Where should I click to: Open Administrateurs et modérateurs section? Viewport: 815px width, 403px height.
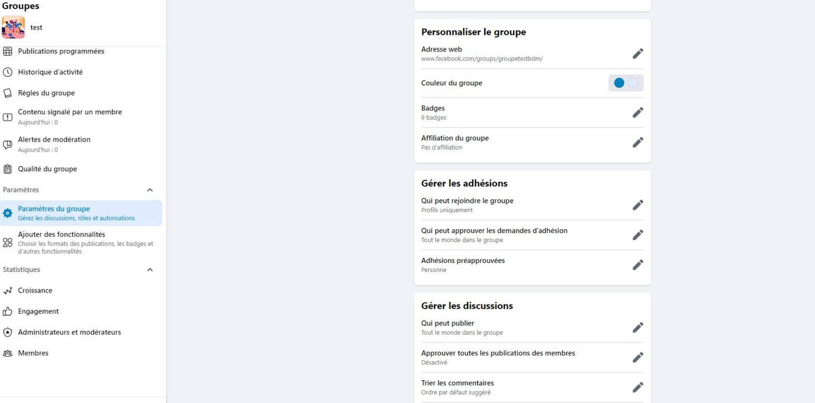[70, 332]
